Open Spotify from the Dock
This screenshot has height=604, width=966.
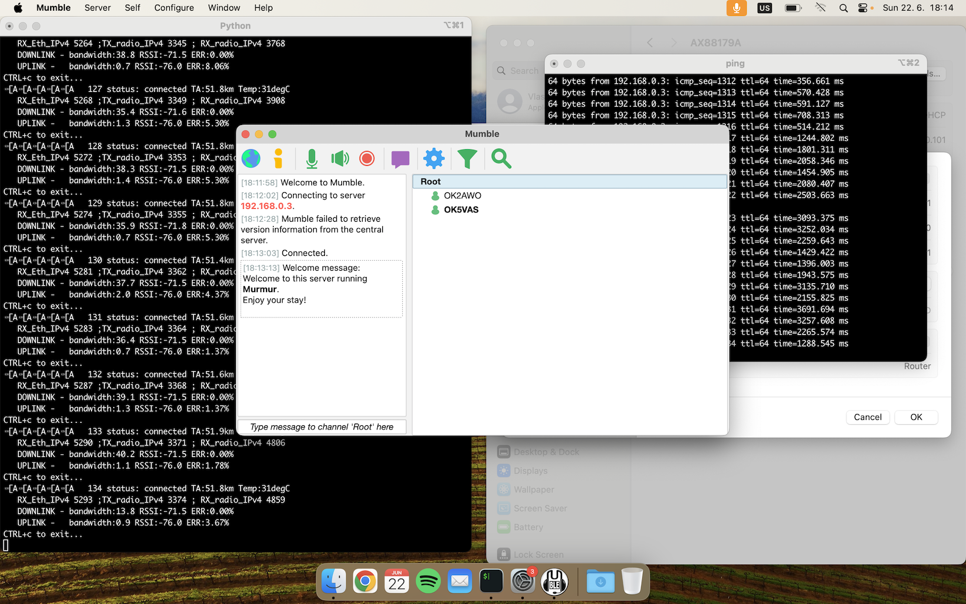click(428, 582)
